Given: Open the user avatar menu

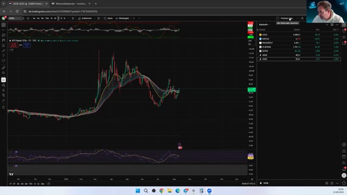Looking at the screenshot, I should click(4, 18).
